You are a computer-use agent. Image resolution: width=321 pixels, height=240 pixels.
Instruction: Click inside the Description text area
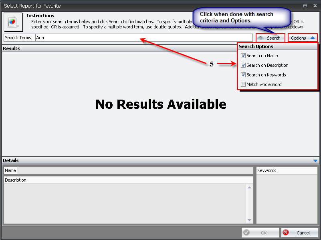click(124, 203)
